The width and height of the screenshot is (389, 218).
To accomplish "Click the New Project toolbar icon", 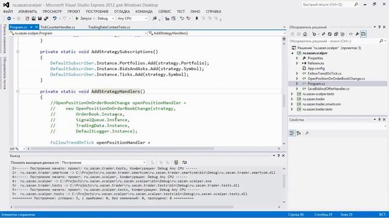I will click(27, 19).
